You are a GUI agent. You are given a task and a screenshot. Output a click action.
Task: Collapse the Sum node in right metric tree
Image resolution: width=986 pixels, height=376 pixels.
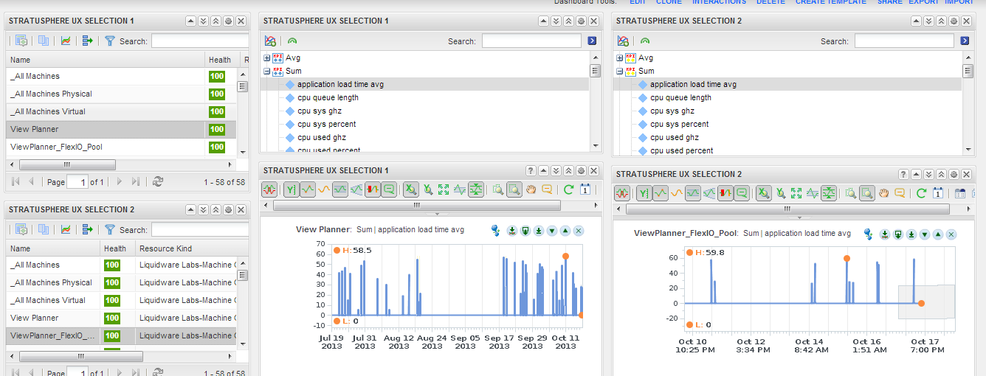click(620, 71)
